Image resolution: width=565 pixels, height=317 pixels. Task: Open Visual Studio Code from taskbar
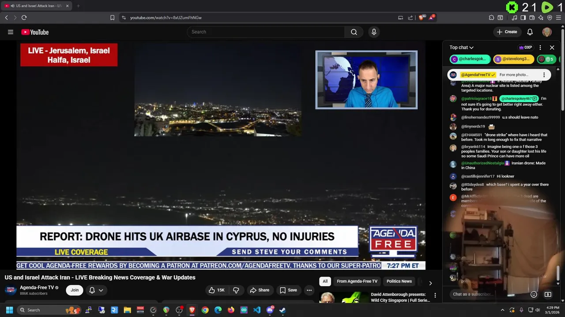257,310
